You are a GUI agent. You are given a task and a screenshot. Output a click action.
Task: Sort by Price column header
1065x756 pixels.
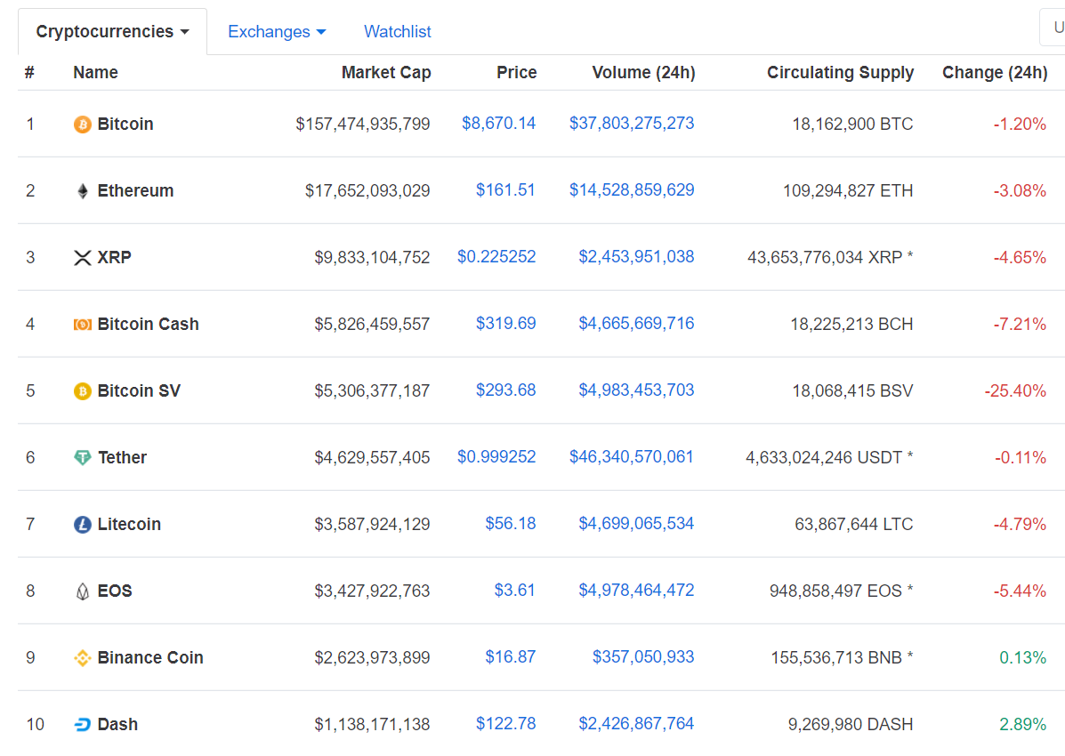[x=516, y=73]
